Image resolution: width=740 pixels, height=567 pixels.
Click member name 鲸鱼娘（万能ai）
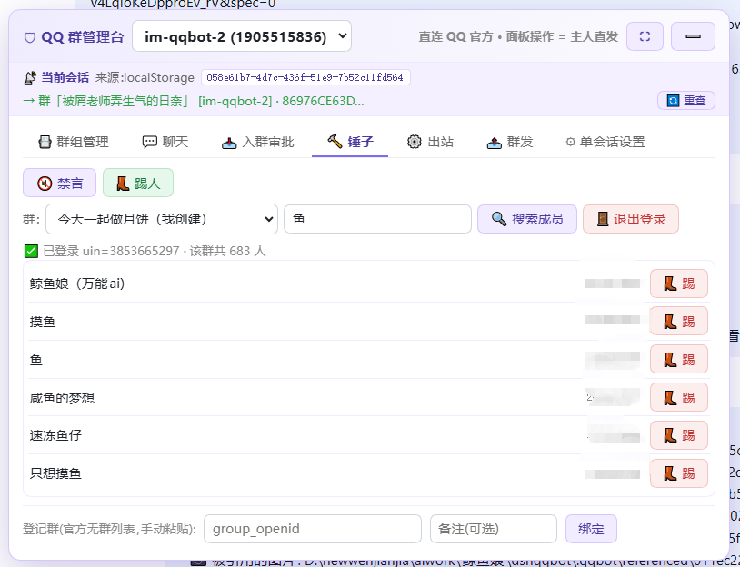(77, 283)
